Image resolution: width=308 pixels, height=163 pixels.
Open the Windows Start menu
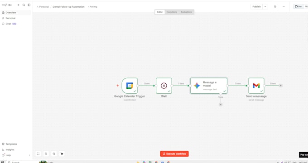(2, 162)
